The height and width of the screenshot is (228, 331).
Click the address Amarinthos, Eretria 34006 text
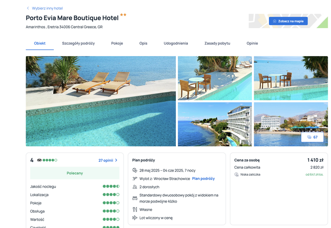coord(64,27)
